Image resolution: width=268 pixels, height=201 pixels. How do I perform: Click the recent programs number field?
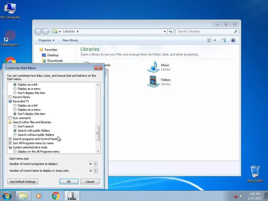pos(90,164)
